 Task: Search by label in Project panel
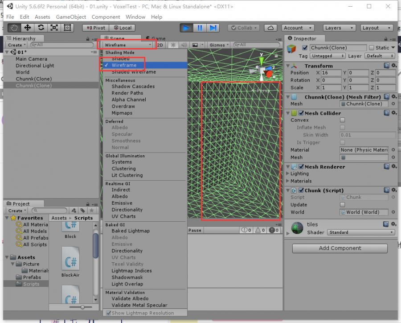[x=82, y=211]
